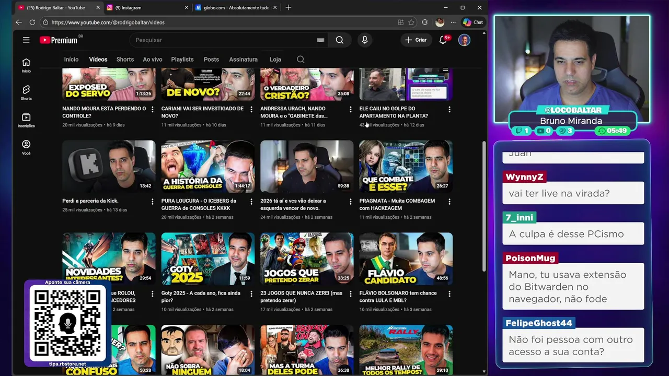669x376 pixels.
Task: Click the Criar button
Action: pyautogui.click(x=416, y=40)
